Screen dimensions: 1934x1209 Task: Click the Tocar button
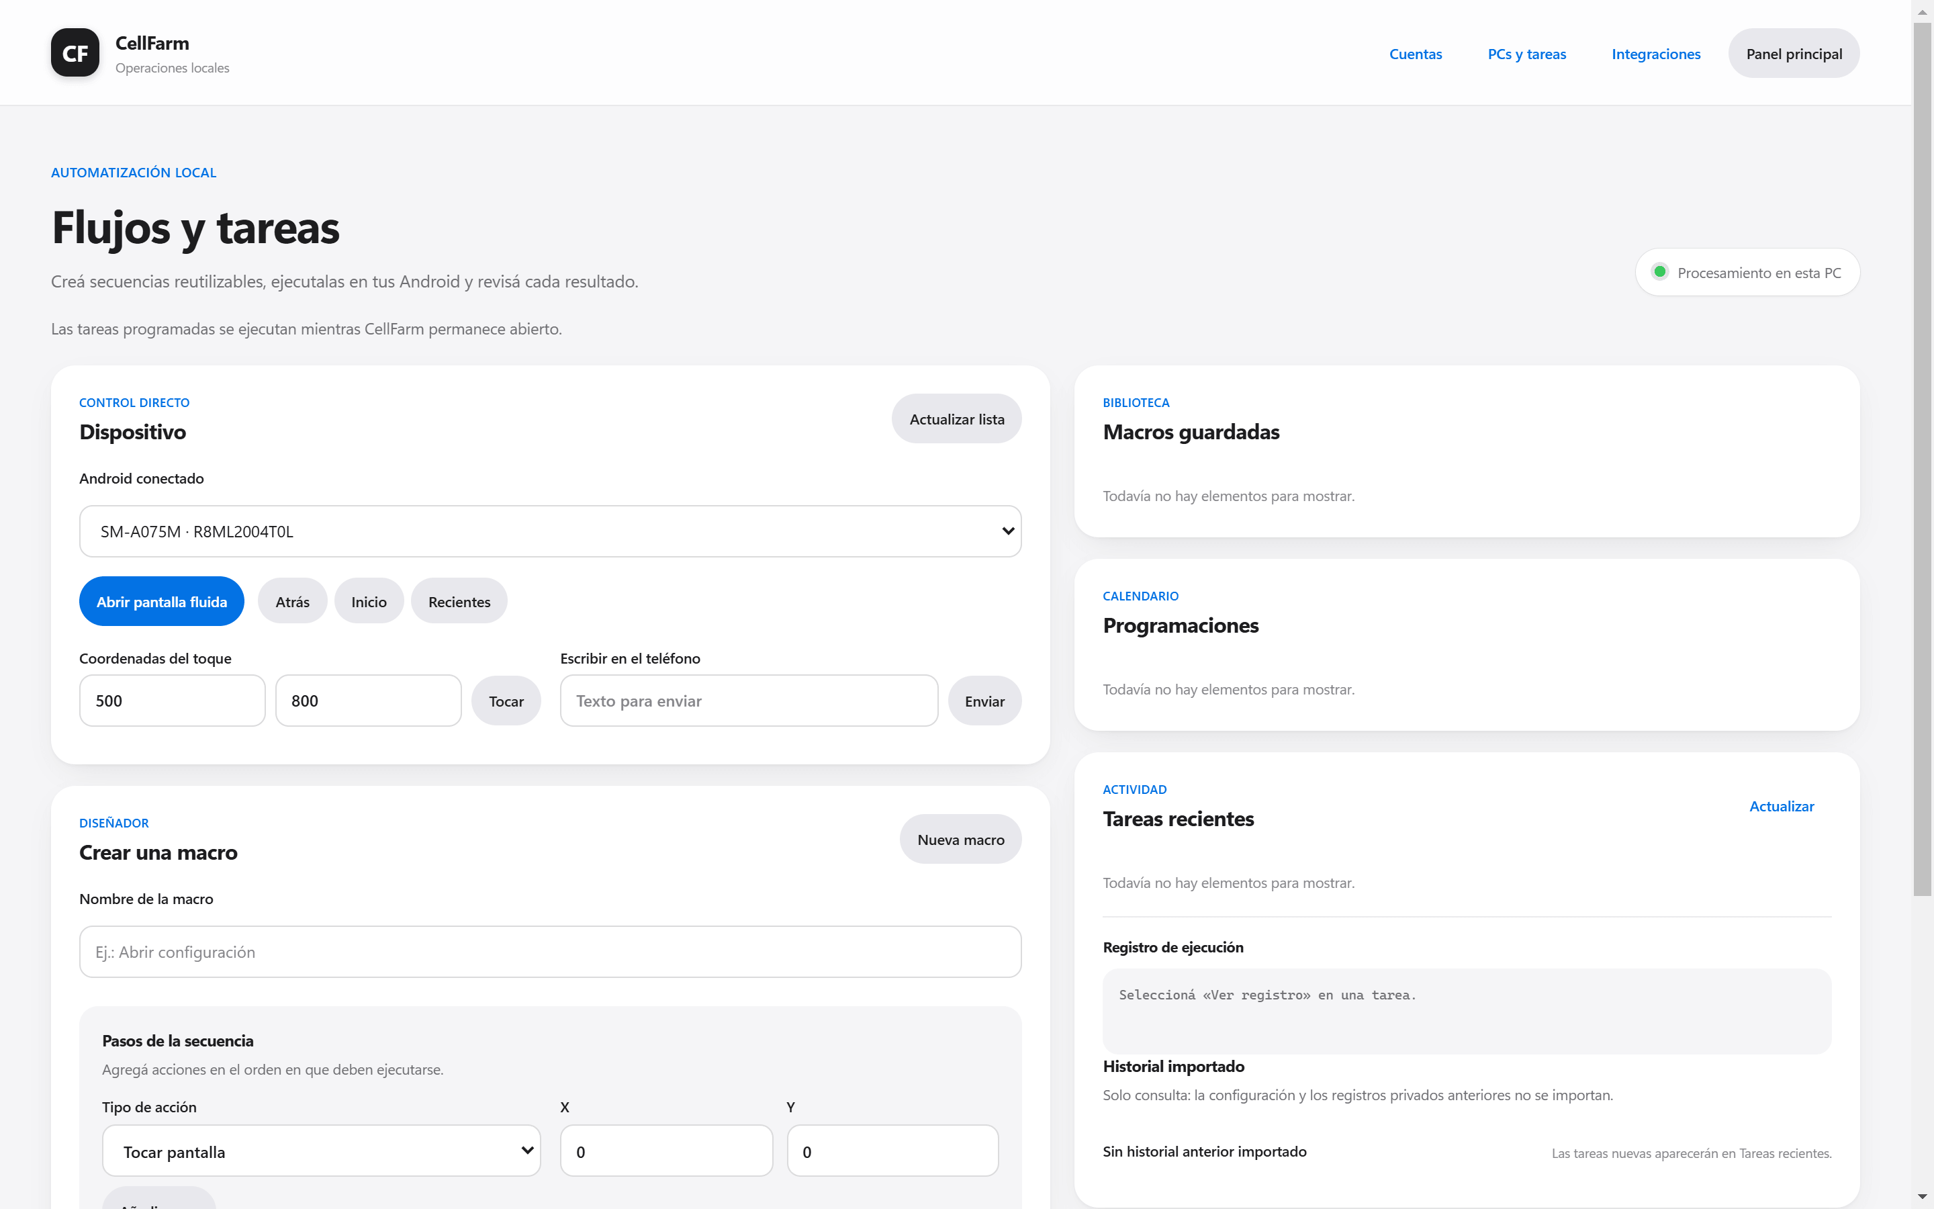point(506,701)
